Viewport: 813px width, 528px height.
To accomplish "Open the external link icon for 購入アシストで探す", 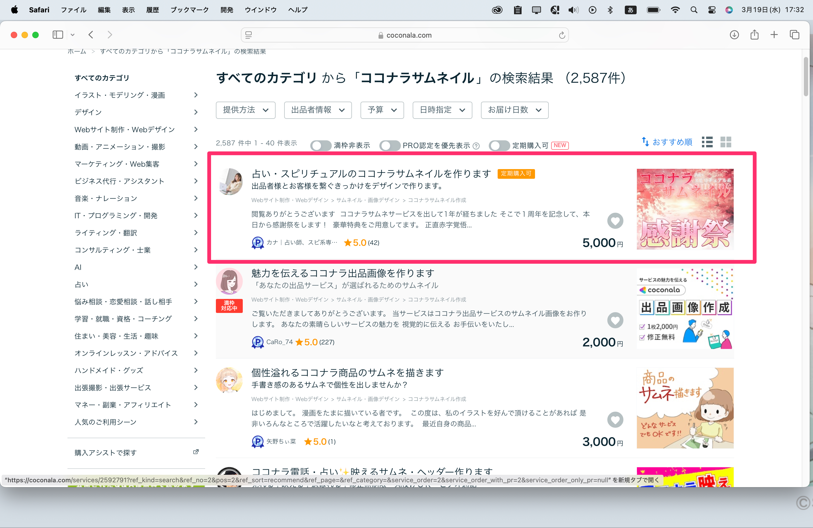I will click(x=196, y=452).
